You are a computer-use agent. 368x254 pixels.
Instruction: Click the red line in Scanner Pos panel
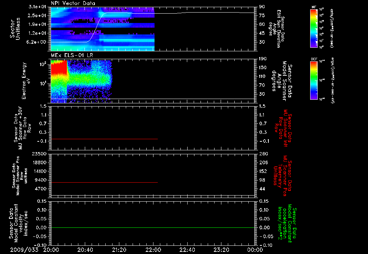(104, 182)
